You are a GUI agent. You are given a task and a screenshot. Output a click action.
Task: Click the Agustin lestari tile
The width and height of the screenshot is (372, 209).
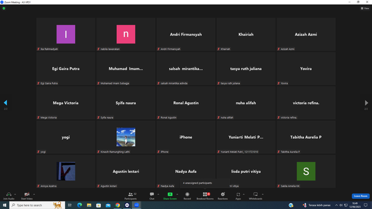point(126,171)
